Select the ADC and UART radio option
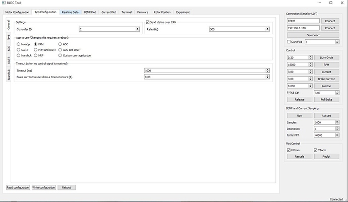The width and height of the screenshot is (348, 202). 61,50
